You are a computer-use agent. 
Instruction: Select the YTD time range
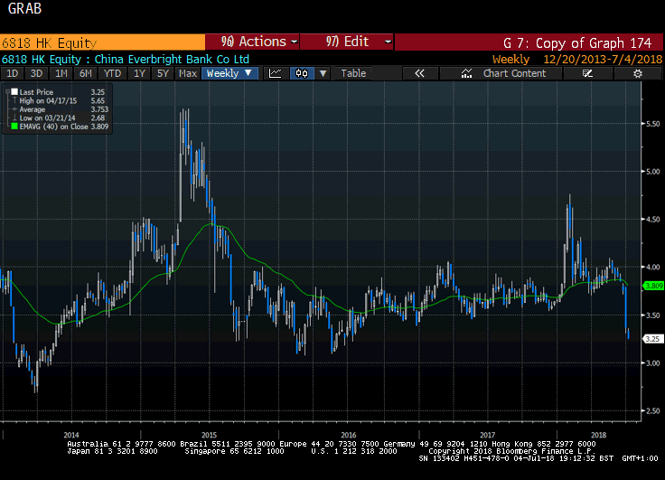(x=112, y=73)
